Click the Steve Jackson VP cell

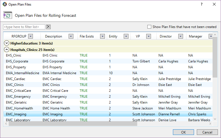[x=143, y=108]
